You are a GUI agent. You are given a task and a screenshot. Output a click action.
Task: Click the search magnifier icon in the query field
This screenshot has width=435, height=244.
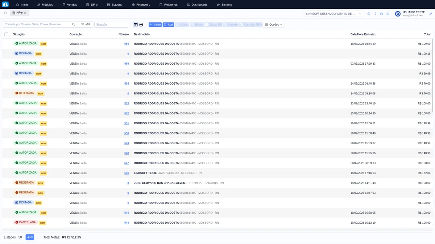(x=74, y=25)
